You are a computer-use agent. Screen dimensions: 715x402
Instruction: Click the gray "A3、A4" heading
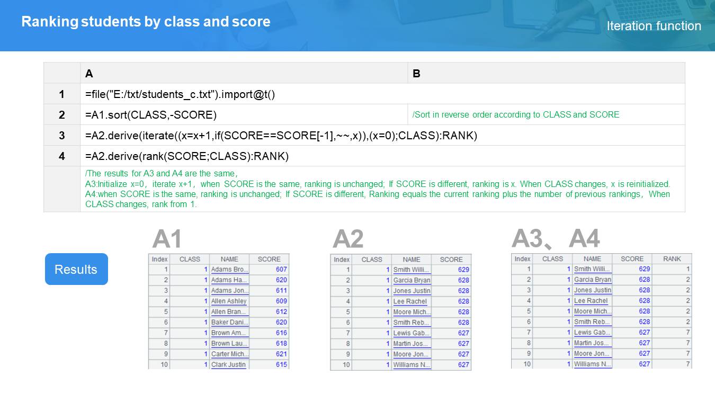[x=556, y=238]
